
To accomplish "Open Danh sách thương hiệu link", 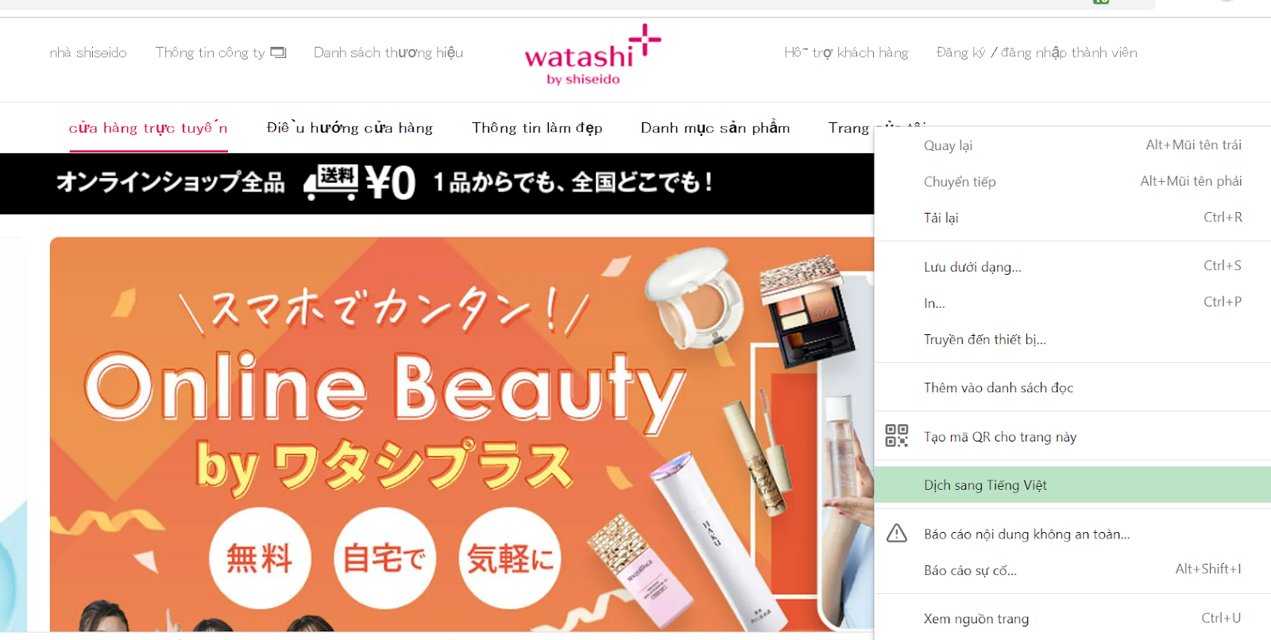I will point(388,52).
